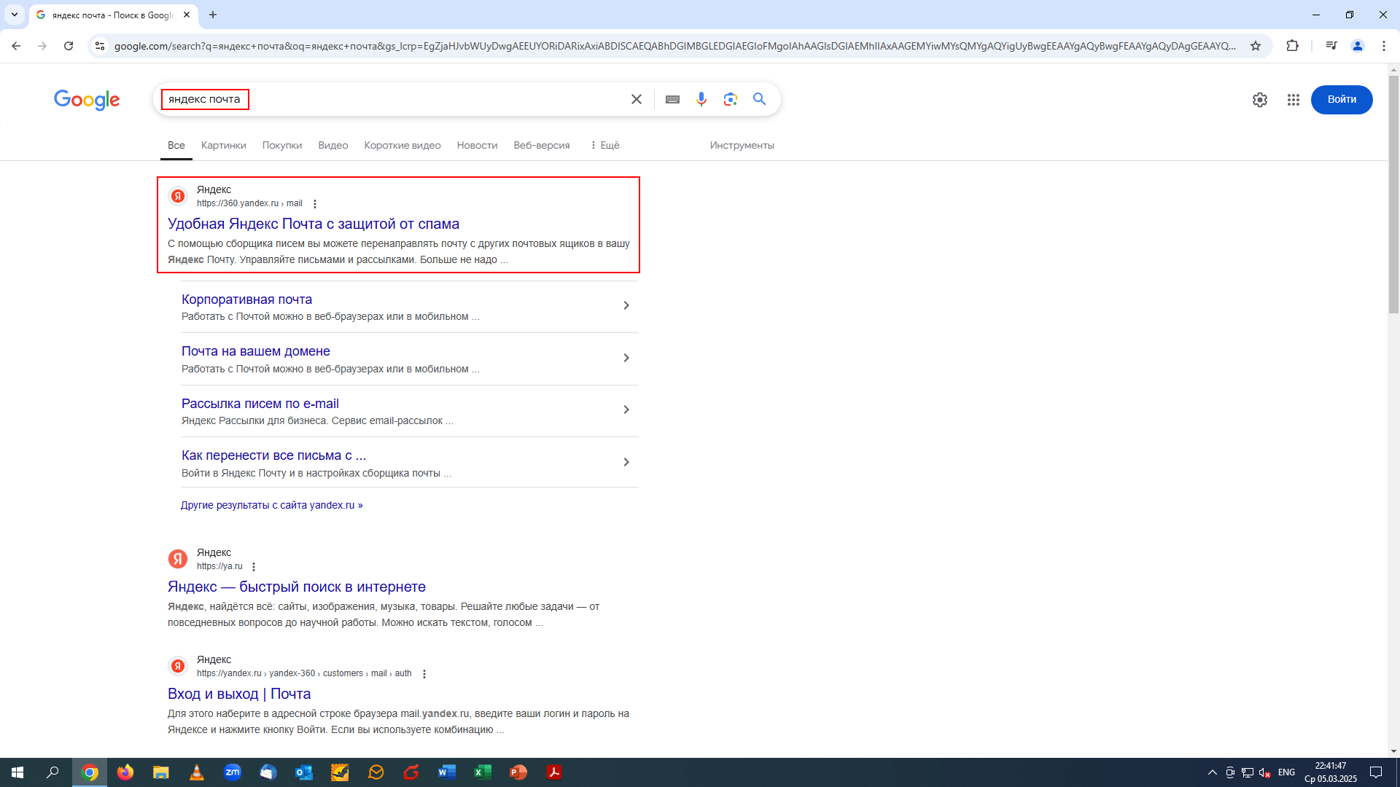Open Google quick settings gear

tap(1260, 100)
